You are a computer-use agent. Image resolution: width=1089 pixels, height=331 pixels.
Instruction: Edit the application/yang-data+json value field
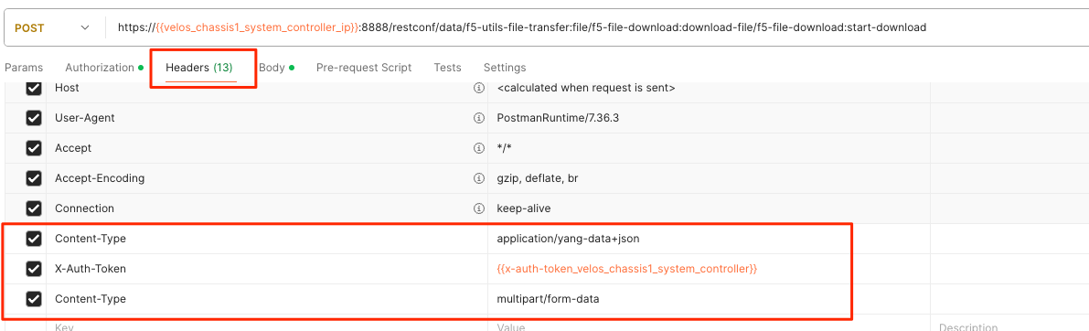coord(709,239)
